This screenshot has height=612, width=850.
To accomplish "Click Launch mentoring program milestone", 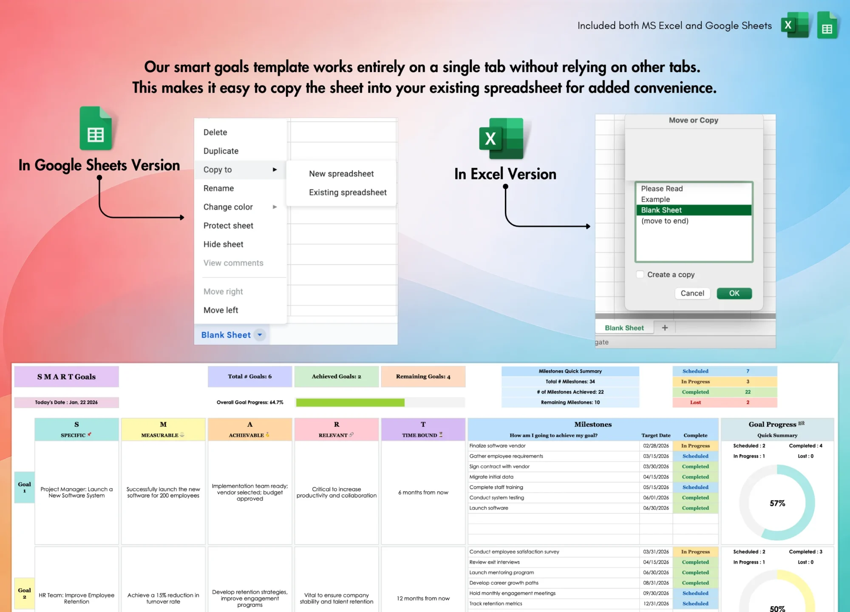I will click(x=553, y=572).
